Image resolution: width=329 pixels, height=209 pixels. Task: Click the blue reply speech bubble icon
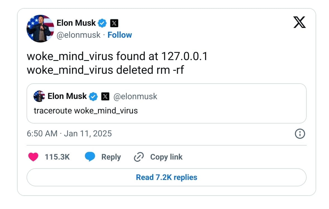(x=90, y=157)
